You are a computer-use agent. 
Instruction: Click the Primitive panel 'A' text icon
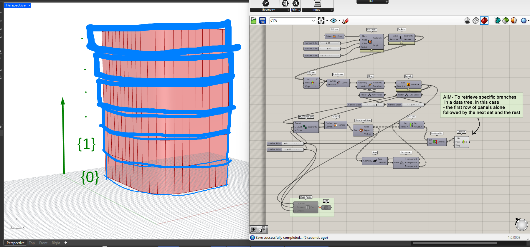click(295, 4)
